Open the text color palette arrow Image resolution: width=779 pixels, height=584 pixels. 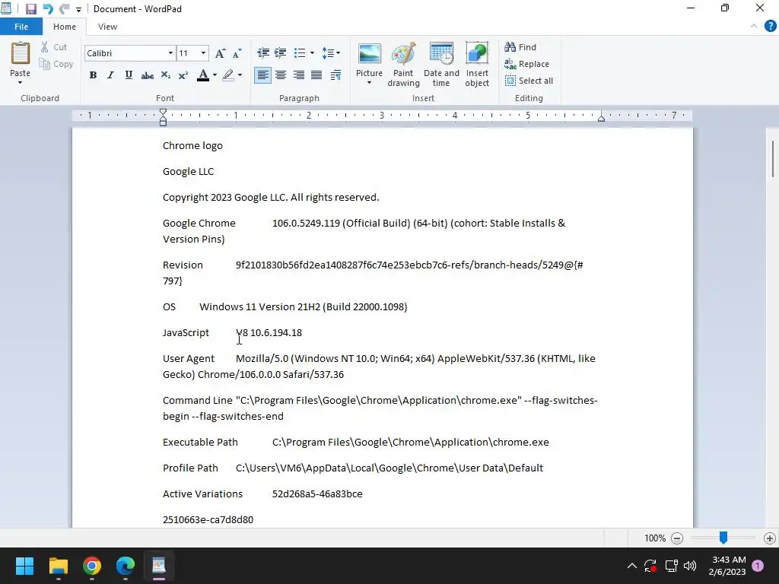pos(215,75)
